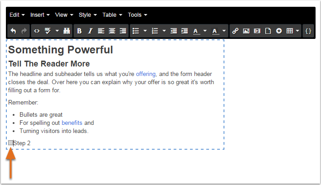Screen dimensions: 321x185
Task: Click the 'Remember:' paragraph
Action: click(x=23, y=102)
